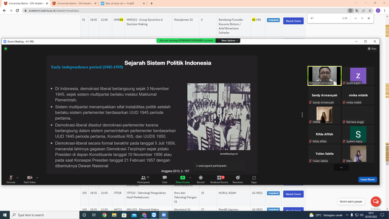Click the Kirimi kami pesan label

[351, 201]
